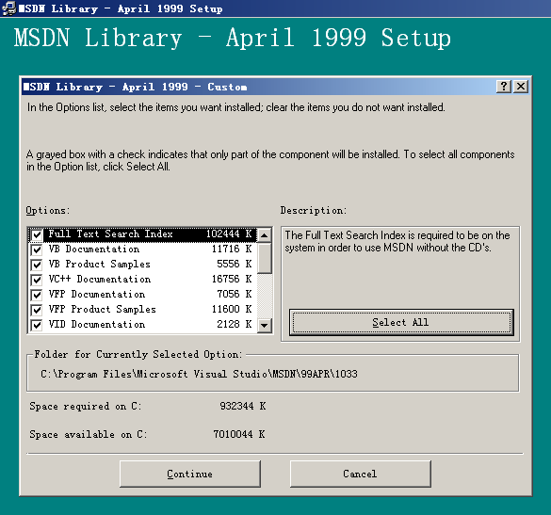Toggle the VB Product Samples checkbox

[37, 265]
